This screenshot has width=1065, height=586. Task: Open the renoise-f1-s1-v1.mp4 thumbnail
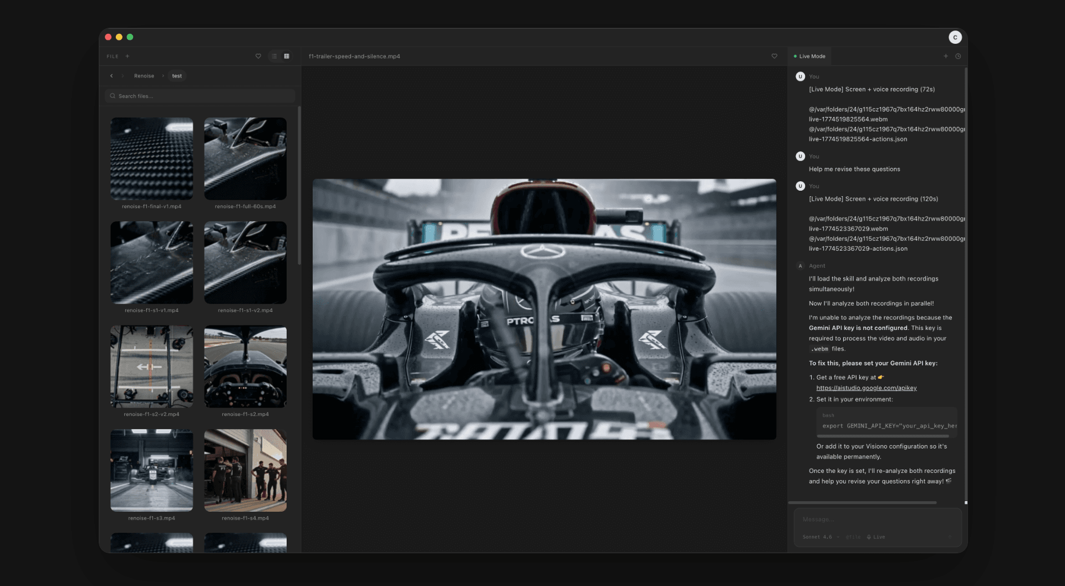[152, 263]
